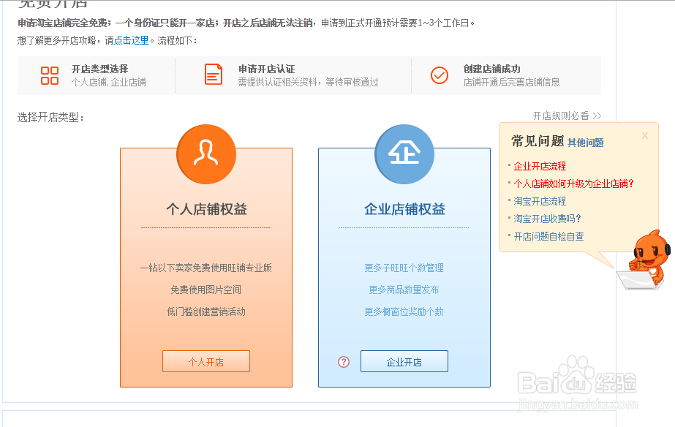Click the blue enterprise 企 circle icon
This screenshot has width=675, height=427.
404,154
